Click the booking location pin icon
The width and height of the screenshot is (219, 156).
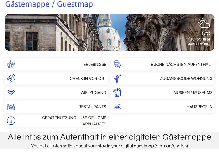point(117,64)
